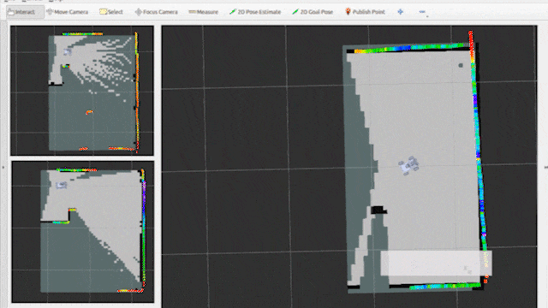Click the robot in top-left map view
This screenshot has width=548, height=308.
click(x=67, y=51)
